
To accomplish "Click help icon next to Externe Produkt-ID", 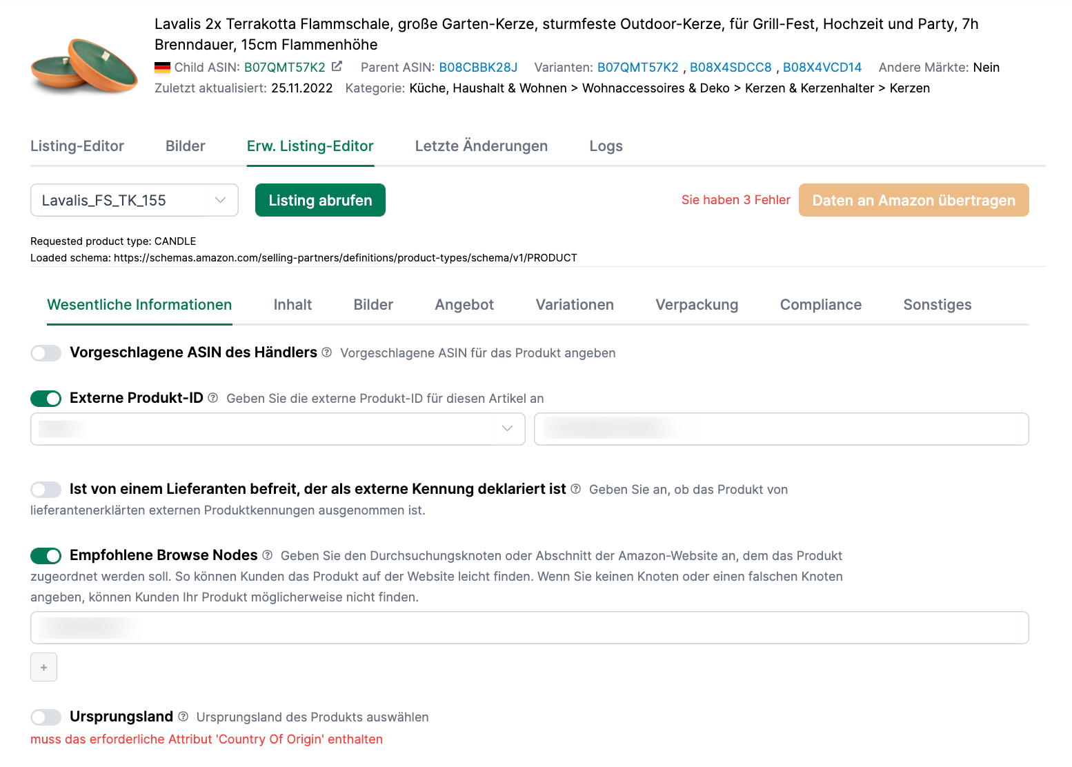I will click(x=212, y=398).
